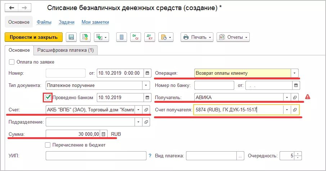Click the Провести и закрыть button
This screenshot has height=171, width=326.
[34, 37]
